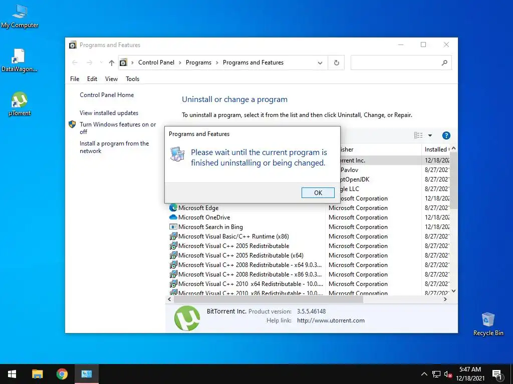Show hidden system tray icons
Viewport: 513px width, 384px height.
[424, 374]
